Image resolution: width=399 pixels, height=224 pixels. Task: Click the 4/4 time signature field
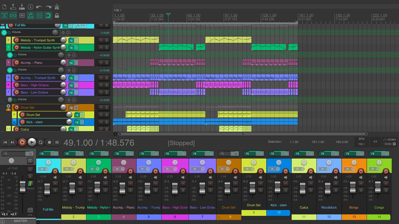[x=375, y=142]
